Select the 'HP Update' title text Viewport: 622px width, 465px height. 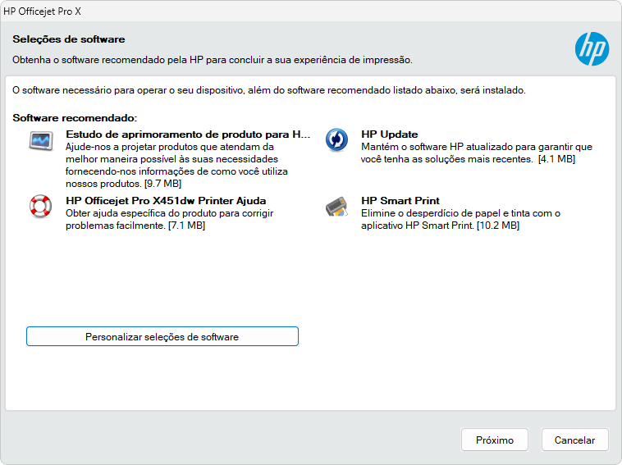389,134
